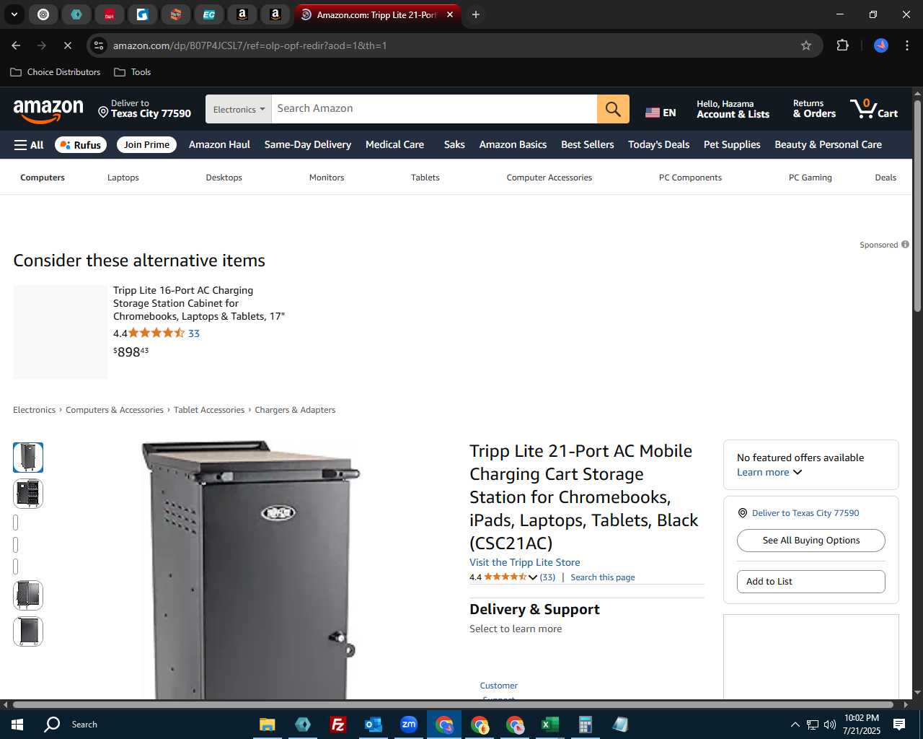Screen dimensions: 923x739
Task: Open the Laptops category tab
Action: pos(123,178)
